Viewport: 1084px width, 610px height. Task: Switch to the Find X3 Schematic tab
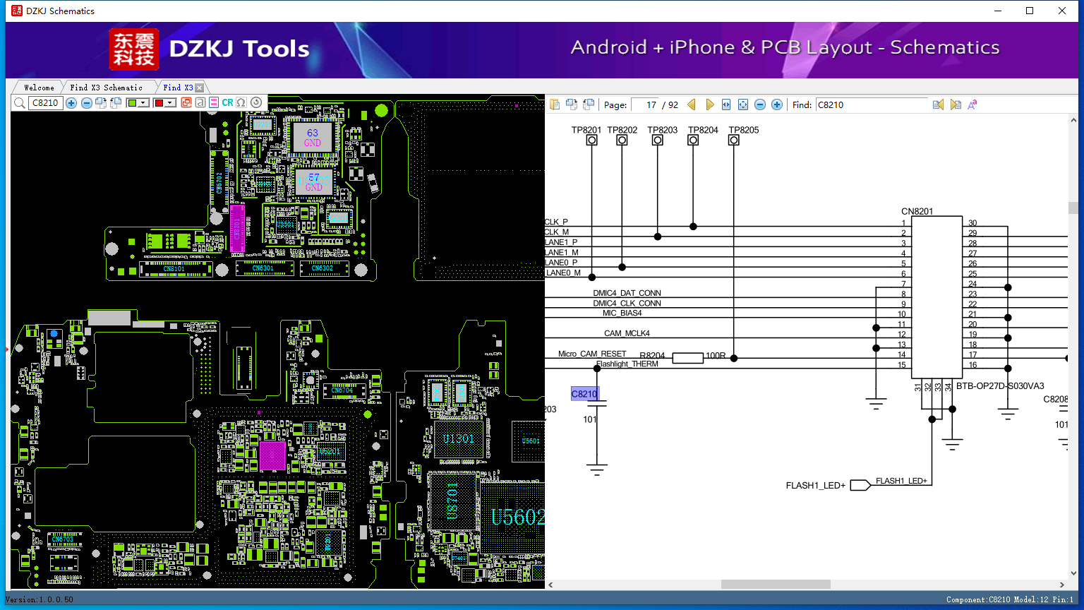pyautogui.click(x=106, y=88)
